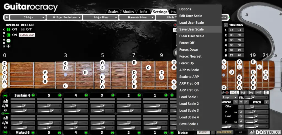Image resolution: width=282 pixels, height=135 pixels.
Task: Choose Save User Scale menu item
Action: 199,29
